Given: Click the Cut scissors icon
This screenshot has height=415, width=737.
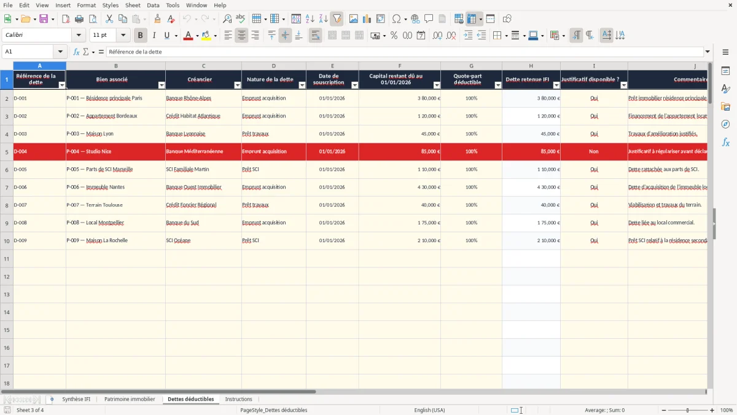Looking at the screenshot, I should pyautogui.click(x=109, y=19).
